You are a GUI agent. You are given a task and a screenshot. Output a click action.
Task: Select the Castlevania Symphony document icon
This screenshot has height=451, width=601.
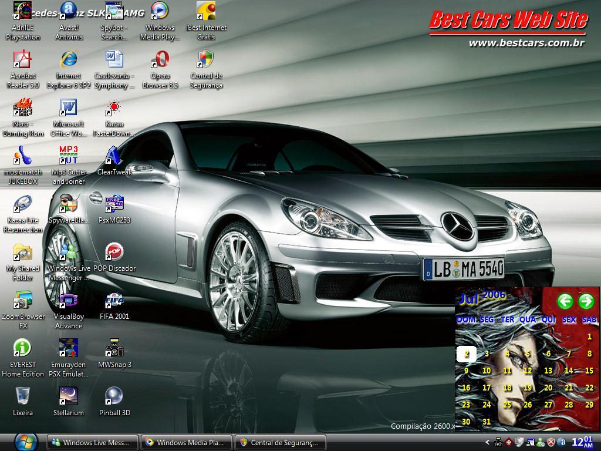(x=114, y=69)
